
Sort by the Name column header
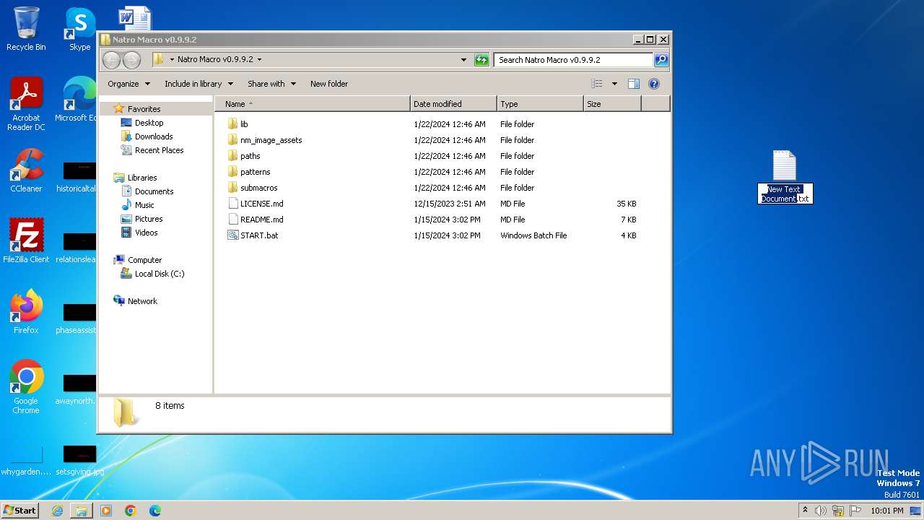313,104
